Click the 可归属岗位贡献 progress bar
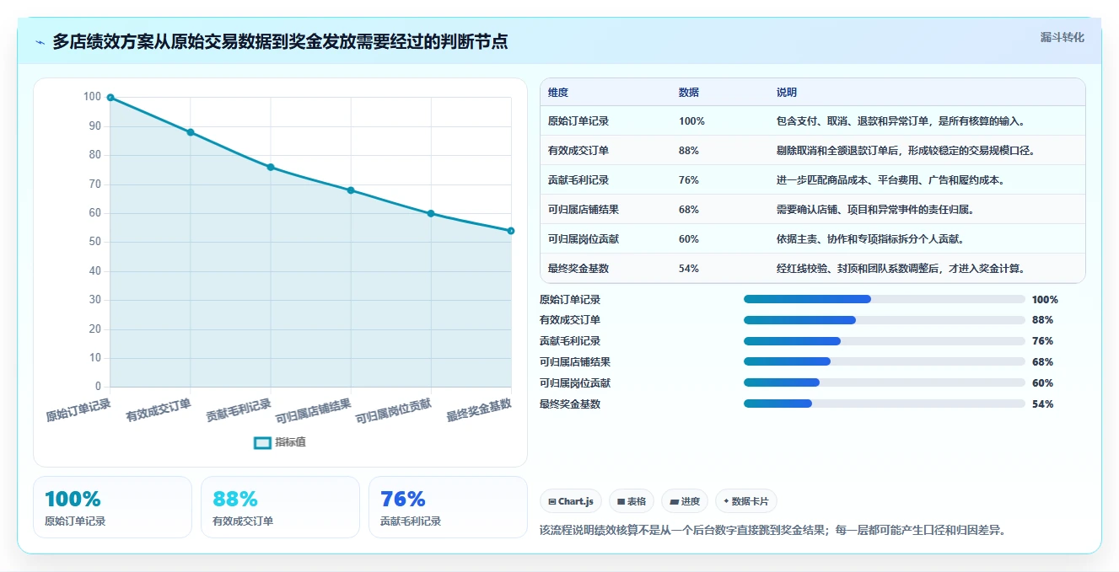The image size is (1119, 572). (885, 383)
